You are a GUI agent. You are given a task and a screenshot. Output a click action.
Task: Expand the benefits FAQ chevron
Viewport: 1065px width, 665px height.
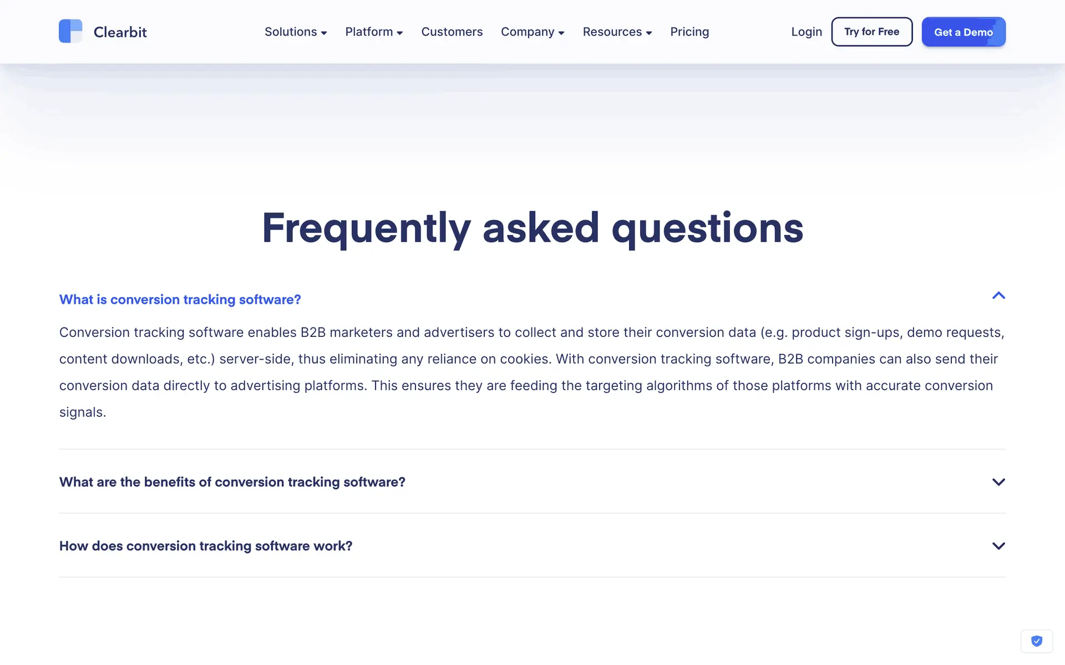[998, 482]
